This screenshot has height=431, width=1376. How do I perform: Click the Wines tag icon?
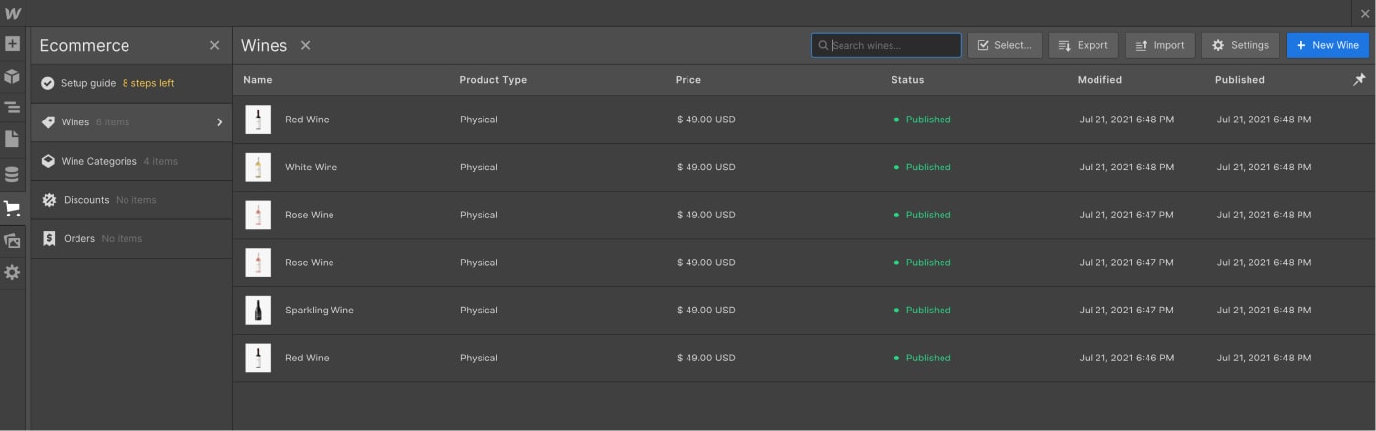48,122
